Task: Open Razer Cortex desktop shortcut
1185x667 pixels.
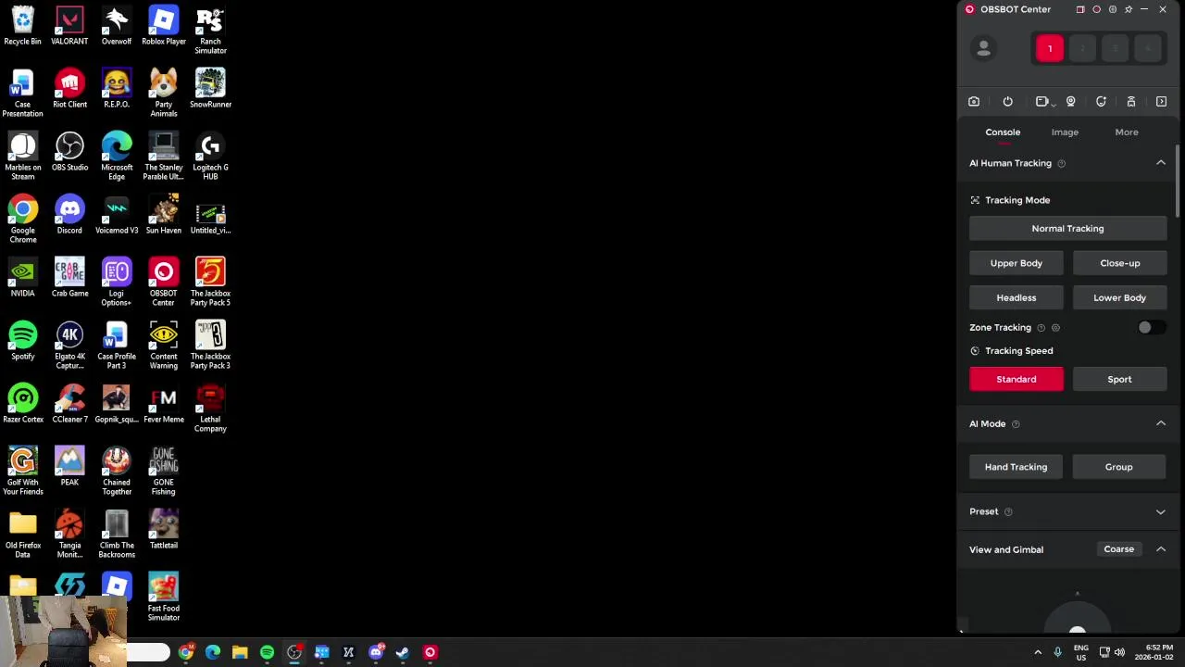Action: (x=23, y=404)
